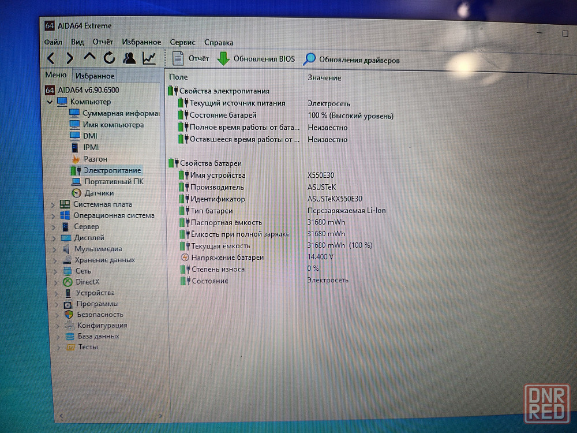Go up one level with Up arrow
Image resolution: width=577 pixels, height=433 pixels.
tap(89, 58)
